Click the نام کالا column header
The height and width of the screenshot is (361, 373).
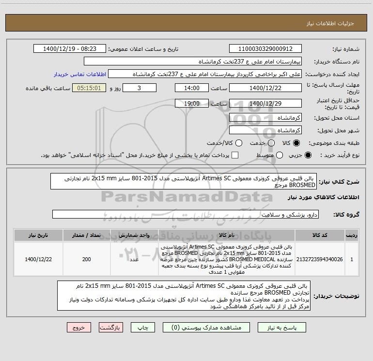pyautogui.click(x=227, y=235)
